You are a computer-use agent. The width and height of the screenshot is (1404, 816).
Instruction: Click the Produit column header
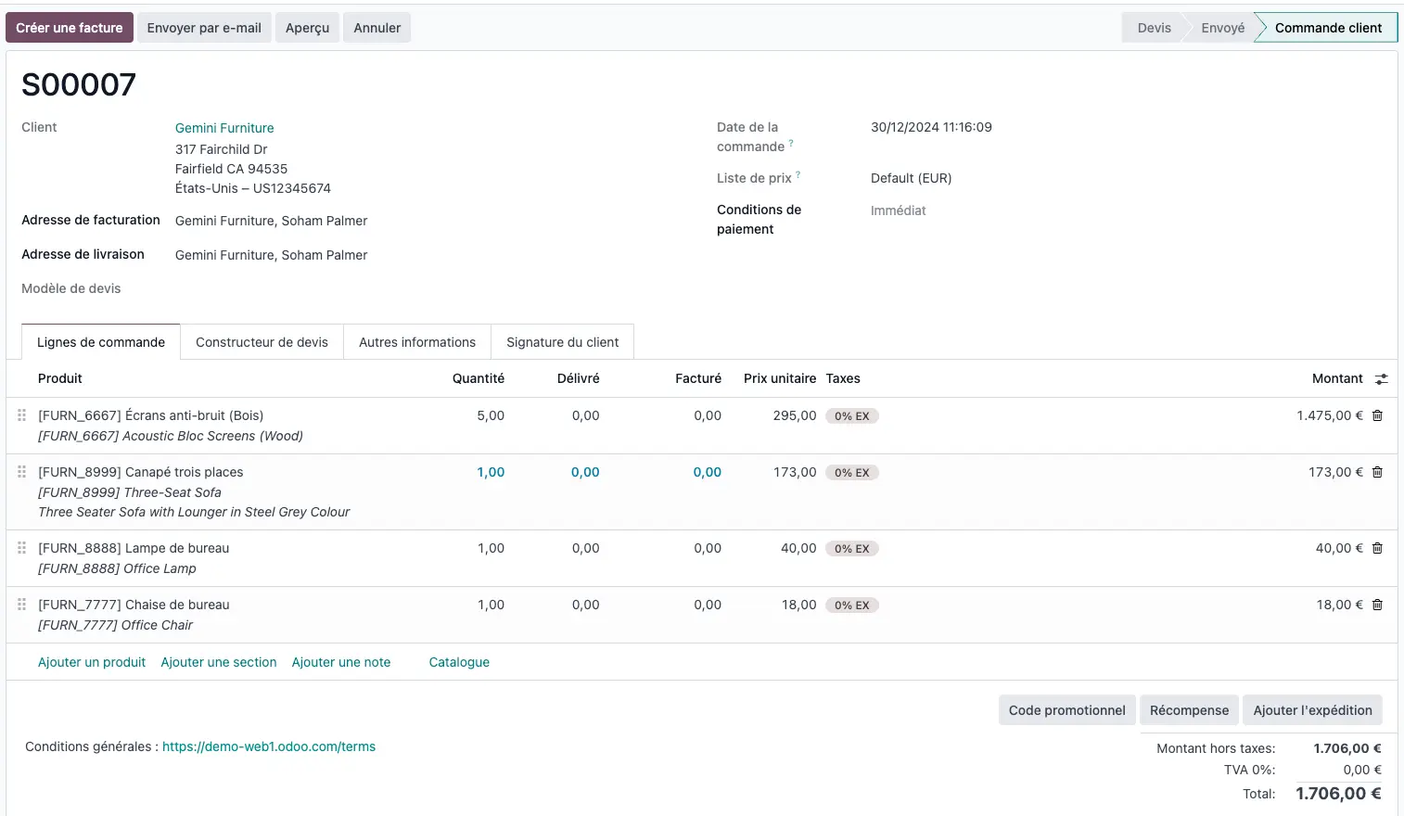(60, 378)
